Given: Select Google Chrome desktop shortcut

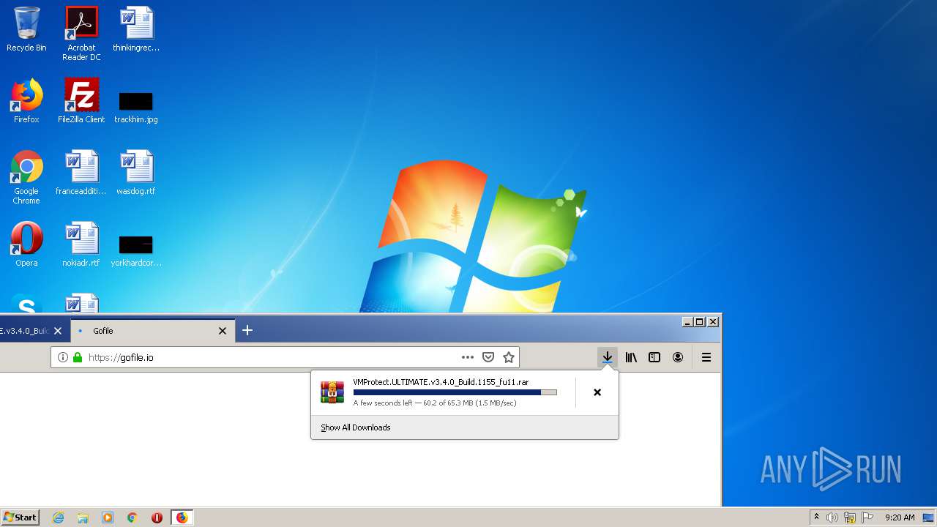Looking at the screenshot, I should (26, 177).
